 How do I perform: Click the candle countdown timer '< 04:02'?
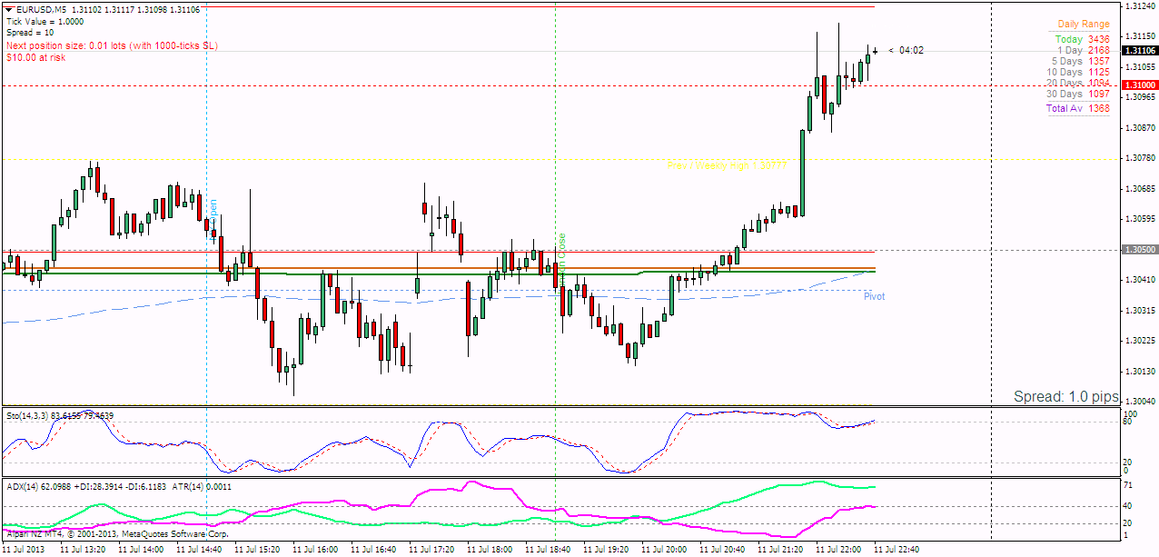906,50
